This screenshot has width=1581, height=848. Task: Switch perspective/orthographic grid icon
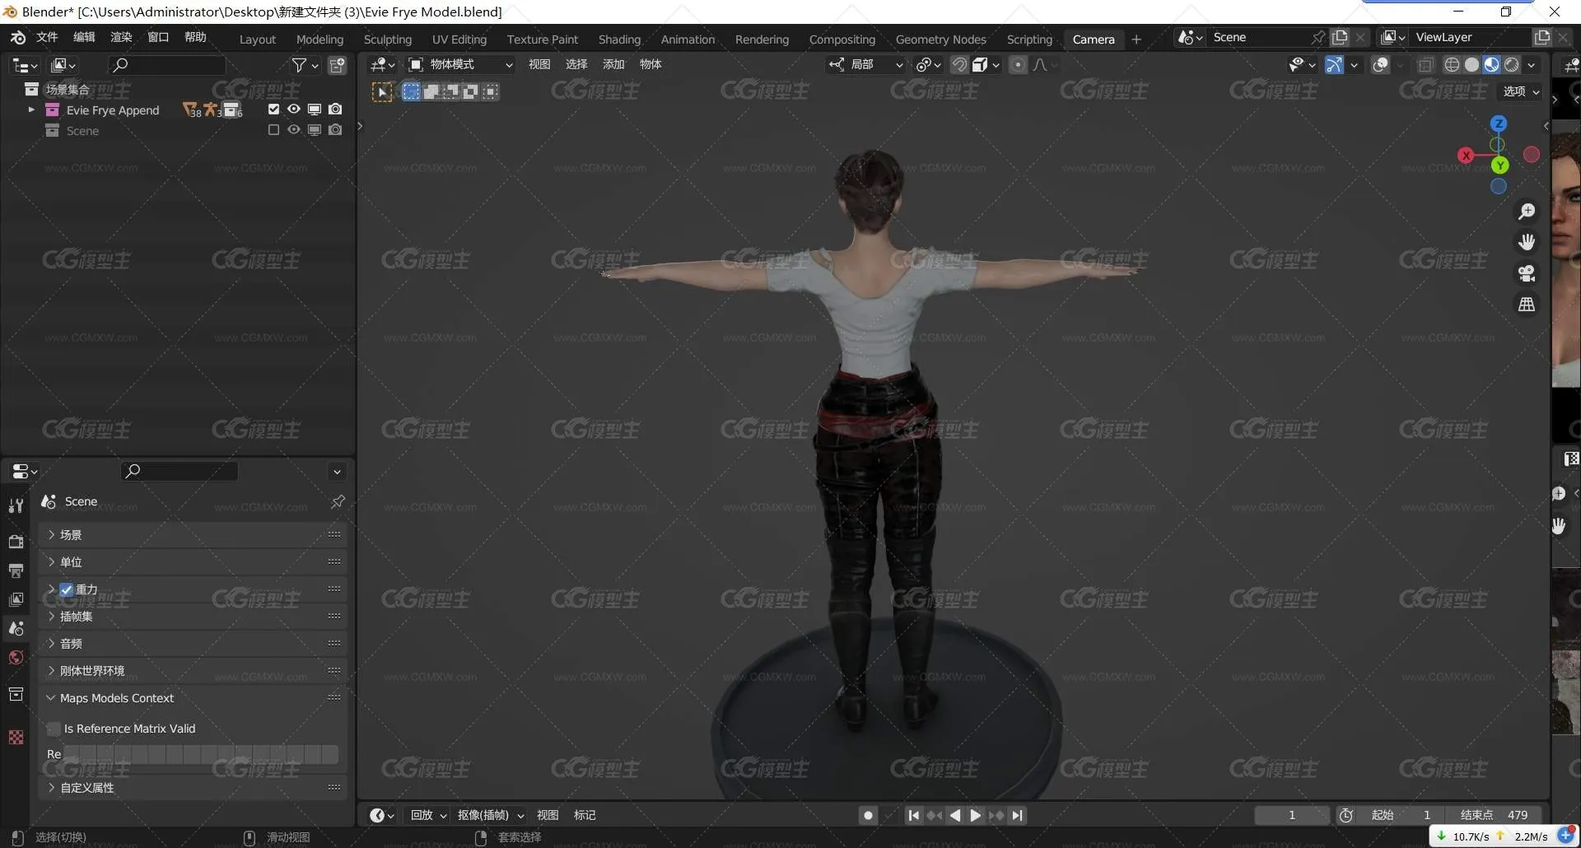click(1527, 305)
